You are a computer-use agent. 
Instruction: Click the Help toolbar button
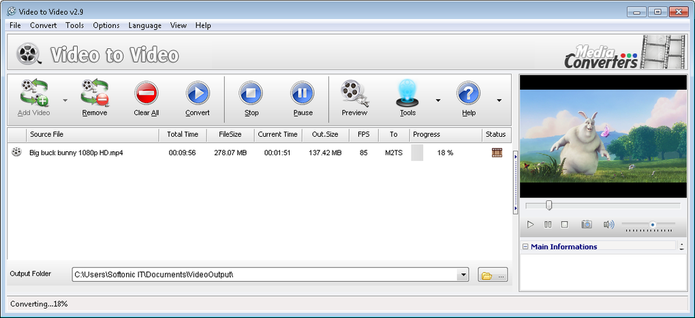(468, 94)
